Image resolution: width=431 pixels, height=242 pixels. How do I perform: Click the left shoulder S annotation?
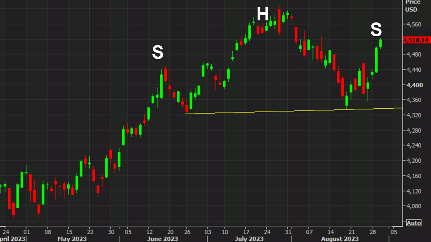(x=157, y=52)
